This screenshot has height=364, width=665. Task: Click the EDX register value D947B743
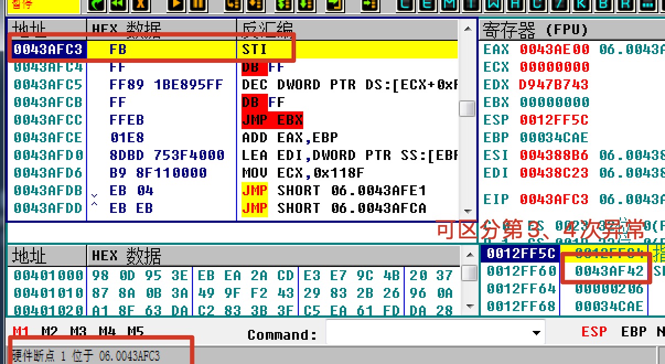tap(555, 85)
